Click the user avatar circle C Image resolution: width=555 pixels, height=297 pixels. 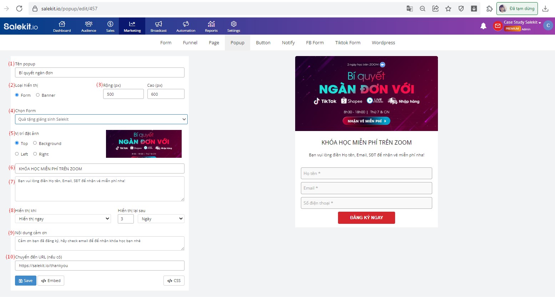548,25
